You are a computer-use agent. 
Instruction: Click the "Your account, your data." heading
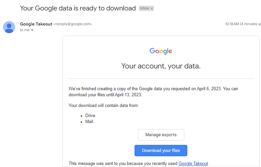coord(161,66)
